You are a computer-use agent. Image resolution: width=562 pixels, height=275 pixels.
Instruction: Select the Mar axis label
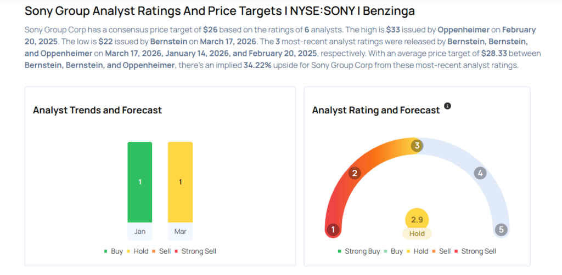[180, 231]
